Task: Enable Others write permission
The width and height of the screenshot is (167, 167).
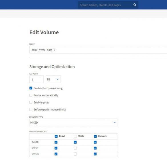Action: point(75,154)
